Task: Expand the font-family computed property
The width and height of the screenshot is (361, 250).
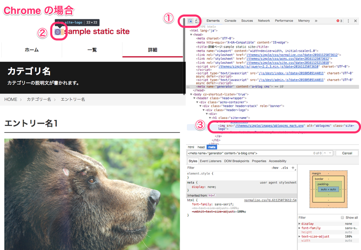Action: (299, 228)
